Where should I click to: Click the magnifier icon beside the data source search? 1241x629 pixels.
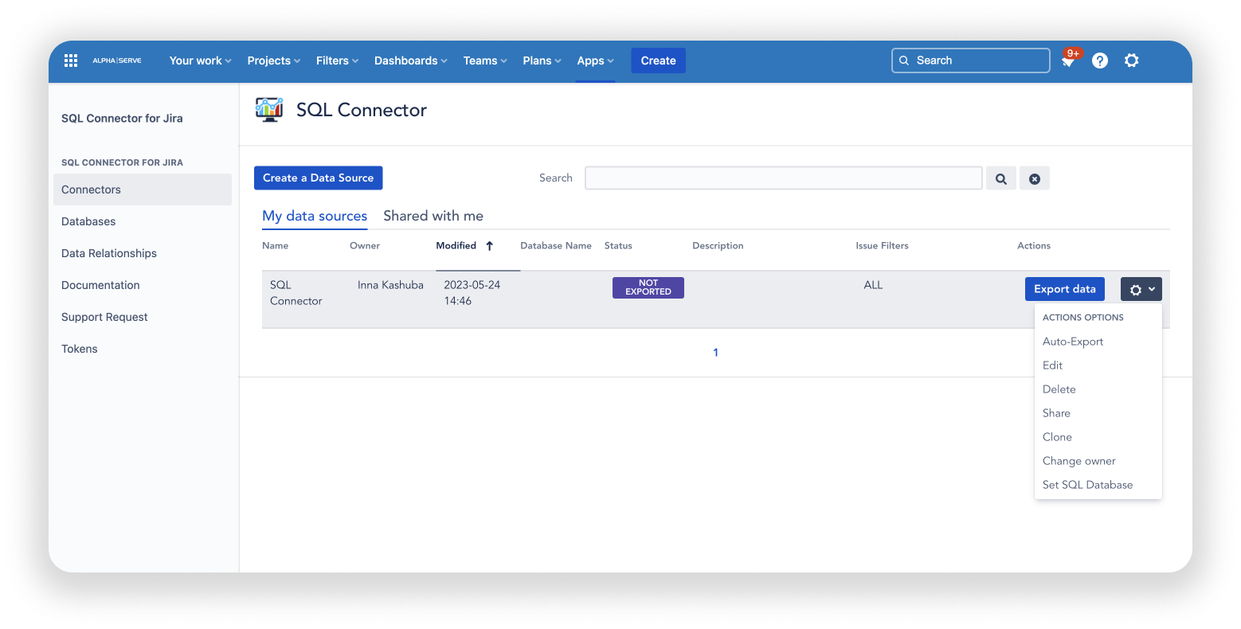(x=1001, y=178)
